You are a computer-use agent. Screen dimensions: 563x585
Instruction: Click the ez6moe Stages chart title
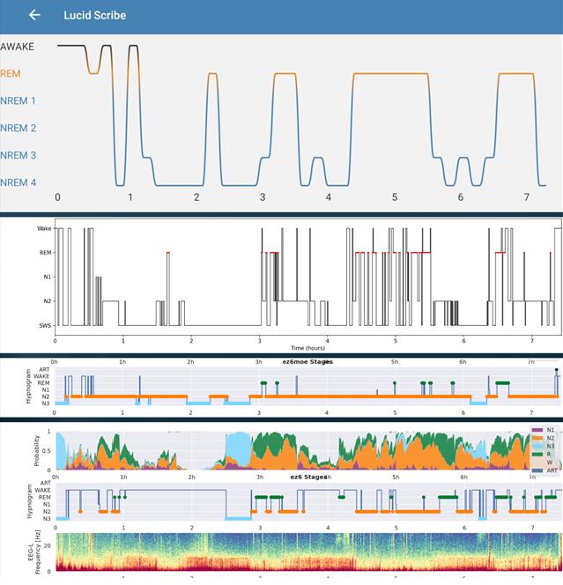(307, 361)
